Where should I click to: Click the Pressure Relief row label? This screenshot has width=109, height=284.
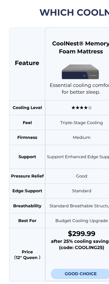(27, 176)
